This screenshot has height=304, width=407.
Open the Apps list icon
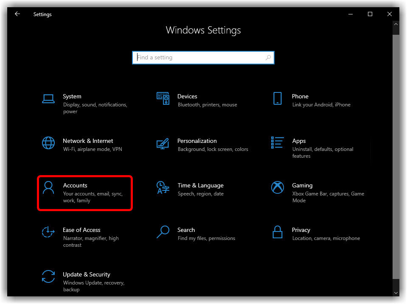(x=277, y=142)
